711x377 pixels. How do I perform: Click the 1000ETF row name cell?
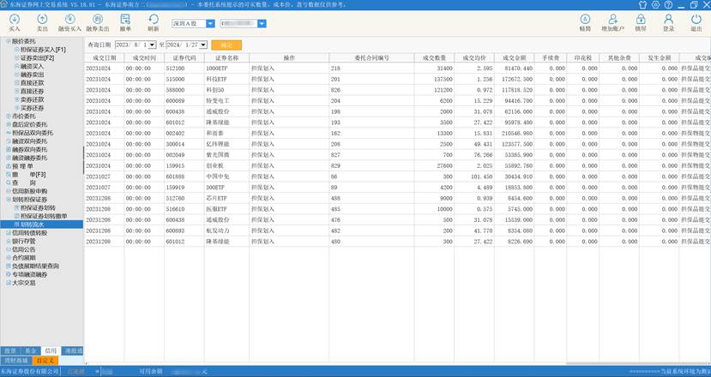(226, 69)
